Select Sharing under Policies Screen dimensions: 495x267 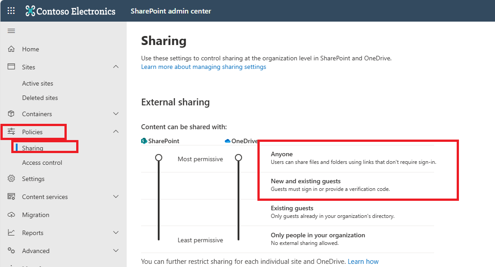[32, 148]
